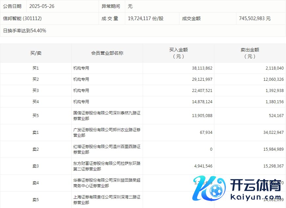Select buy amount 29,121,997
Screen dimensions: 286x208
pos(202,79)
